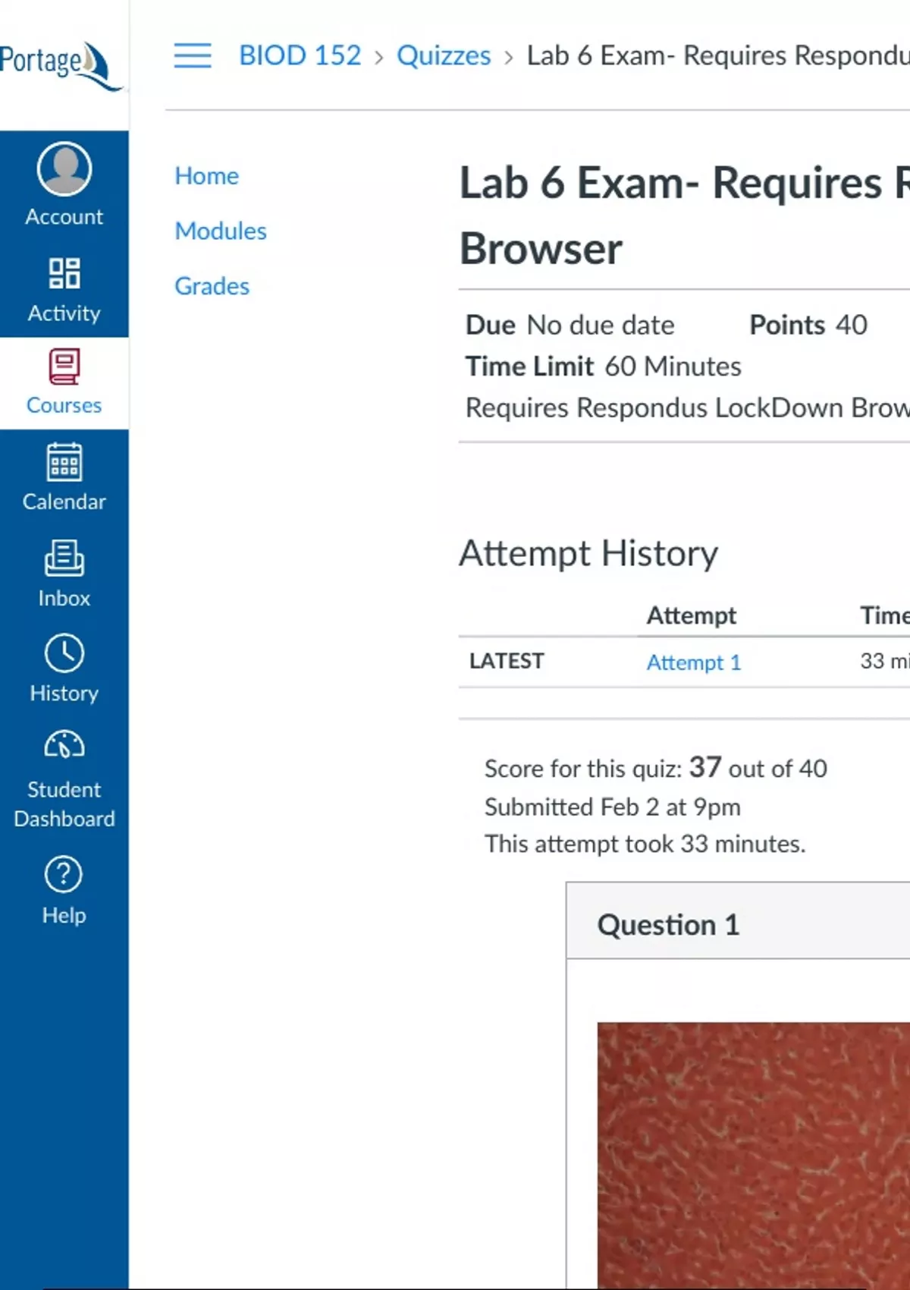Open the Grades navigation link
This screenshot has height=1290, width=910.
212,286
